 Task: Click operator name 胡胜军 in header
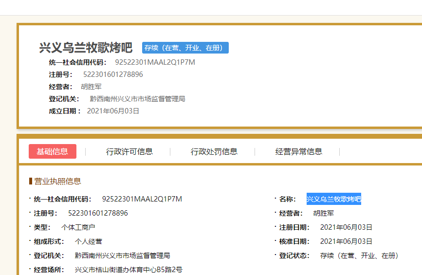[x=91, y=87]
